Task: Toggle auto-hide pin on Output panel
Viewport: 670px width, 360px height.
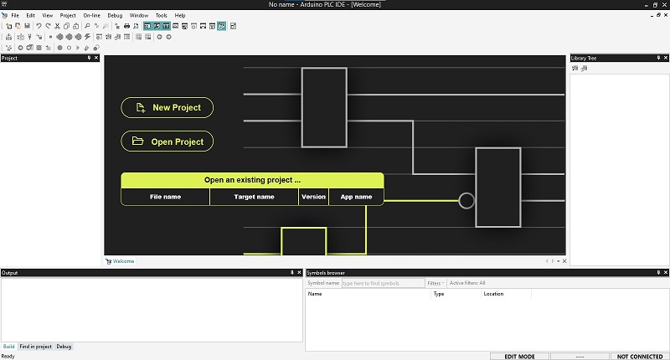Action: pos(291,272)
